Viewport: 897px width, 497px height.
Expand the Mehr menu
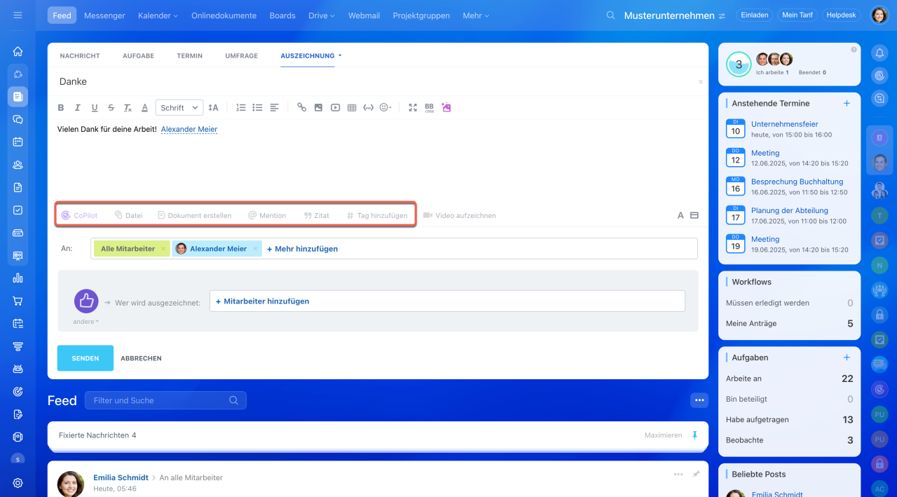pyautogui.click(x=476, y=15)
